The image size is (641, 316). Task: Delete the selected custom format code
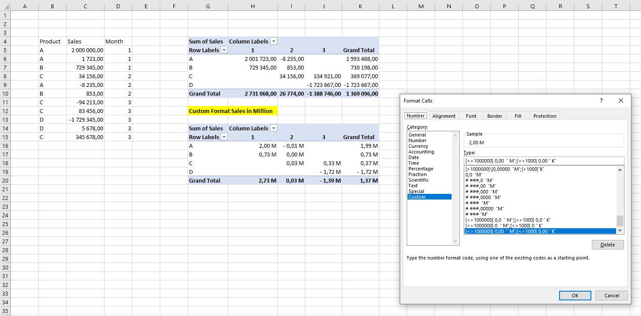tap(607, 245)
